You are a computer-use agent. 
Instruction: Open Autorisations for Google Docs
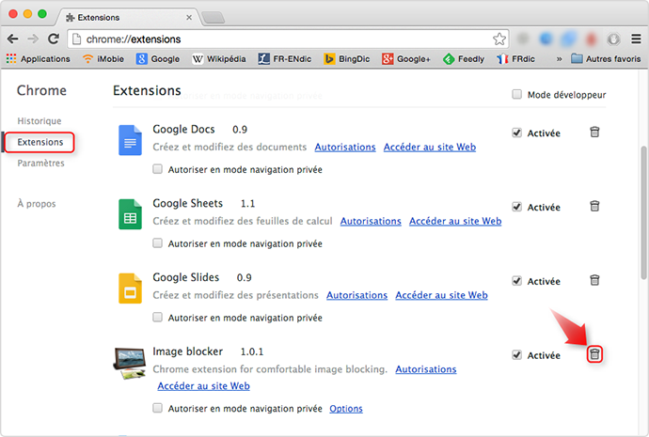345,148
